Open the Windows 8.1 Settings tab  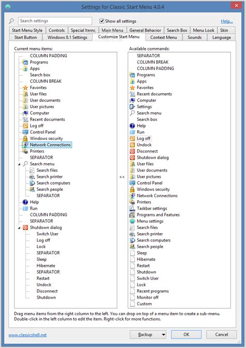(x=67, y=37)
